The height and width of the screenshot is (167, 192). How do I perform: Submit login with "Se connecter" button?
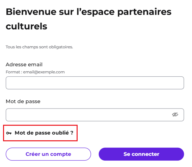(x=141, y=154)
